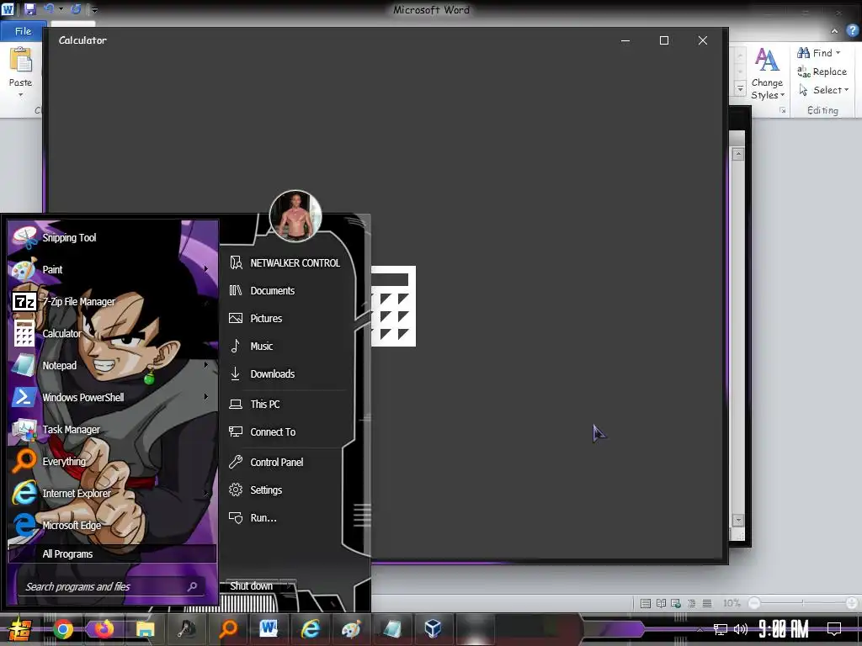862x646 pixels.
Task: Open Internet Explorer in the Start menu
Action: coord(112,493)
